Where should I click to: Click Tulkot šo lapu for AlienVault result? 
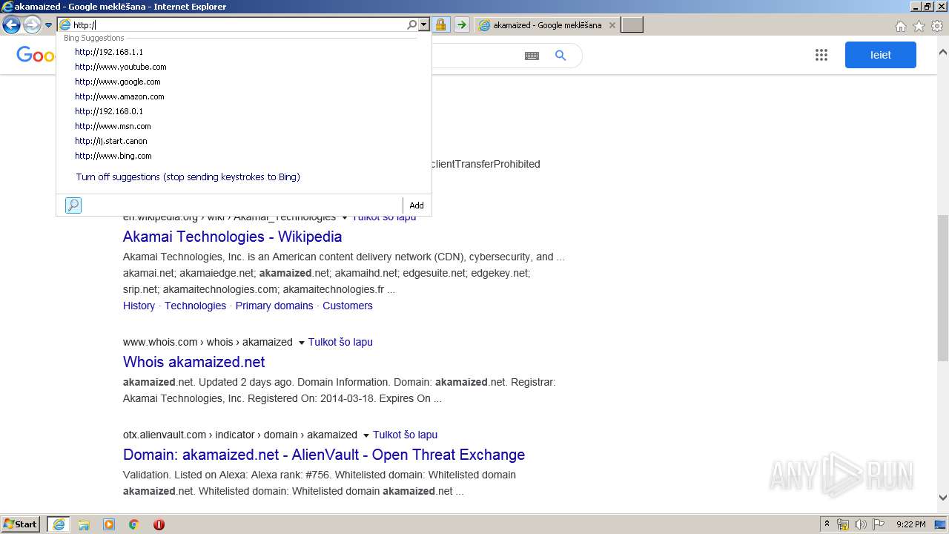tap(405, 435)
